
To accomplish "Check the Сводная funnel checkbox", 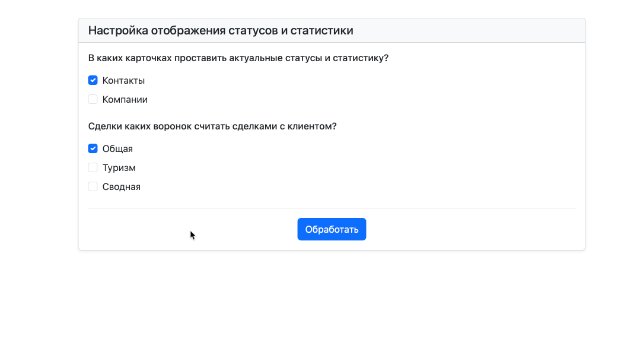I will (x=93, y=186).
